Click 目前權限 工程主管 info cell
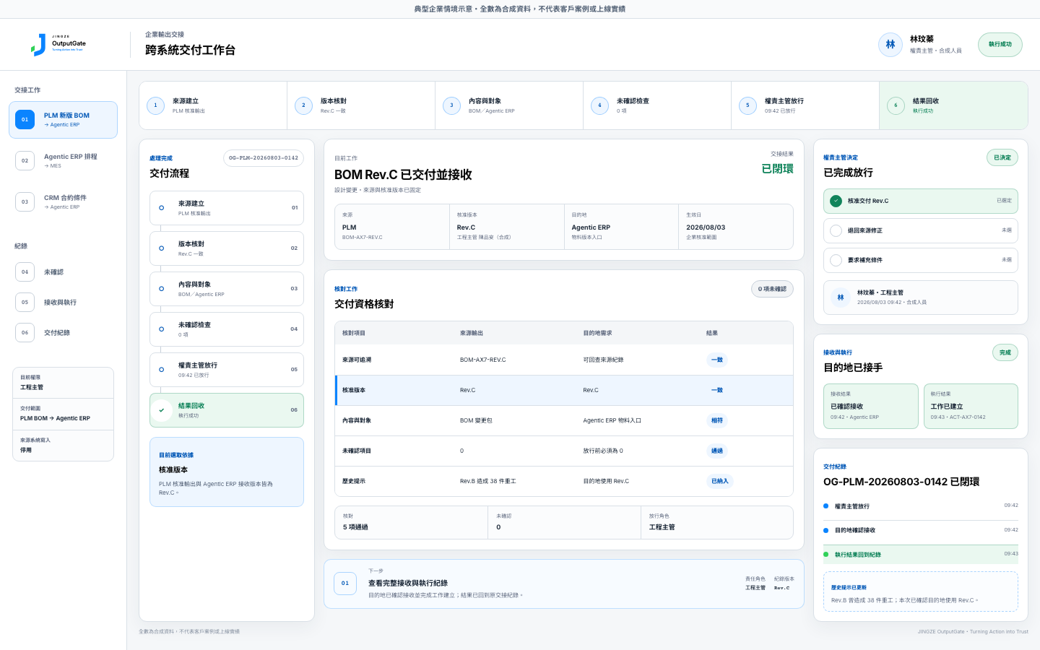1040x650 pixels. pyautogui.click(x=63, y=383)
